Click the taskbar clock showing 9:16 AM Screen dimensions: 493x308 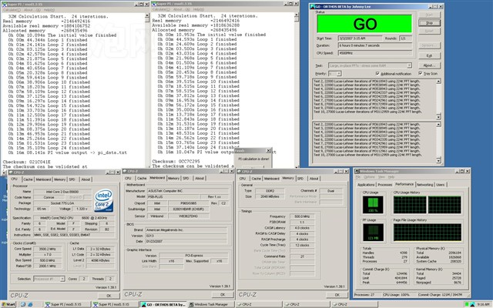[x=483, y=304]
